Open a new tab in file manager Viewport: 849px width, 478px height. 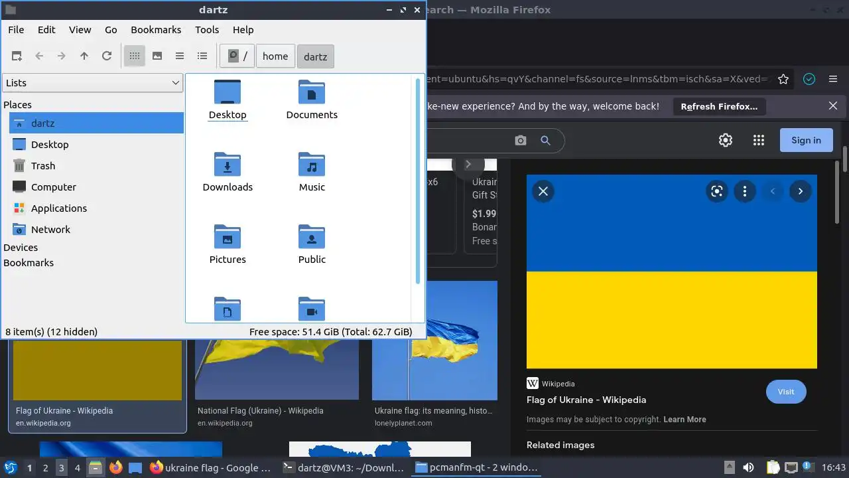click(x=17, y=56)
